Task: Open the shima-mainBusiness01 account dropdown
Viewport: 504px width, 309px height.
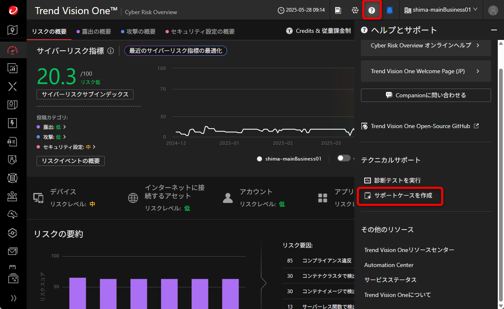Action: point(441,10)
